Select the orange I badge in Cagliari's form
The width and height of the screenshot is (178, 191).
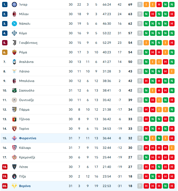point(172,148)
